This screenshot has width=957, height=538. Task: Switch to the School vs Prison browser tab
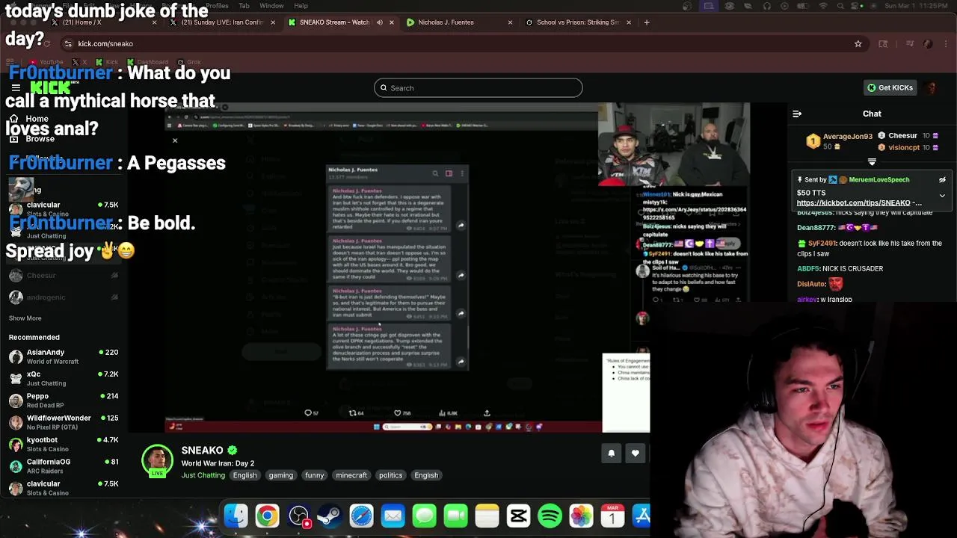coord(577,22)
